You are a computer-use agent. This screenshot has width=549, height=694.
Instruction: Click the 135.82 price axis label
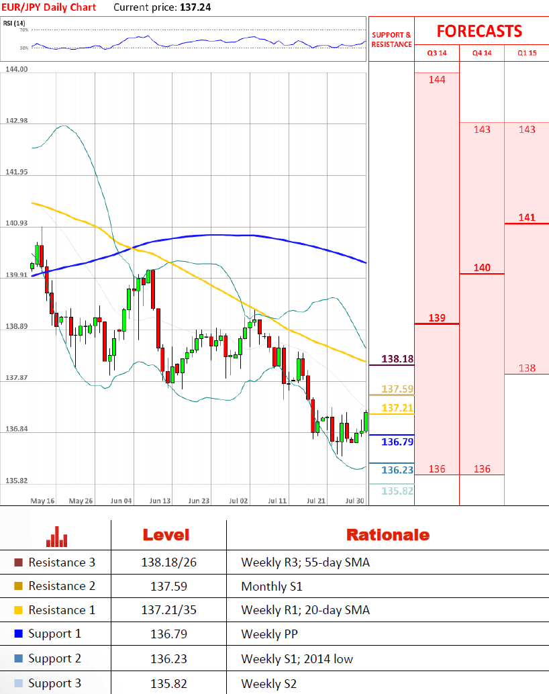click(16, 481)
